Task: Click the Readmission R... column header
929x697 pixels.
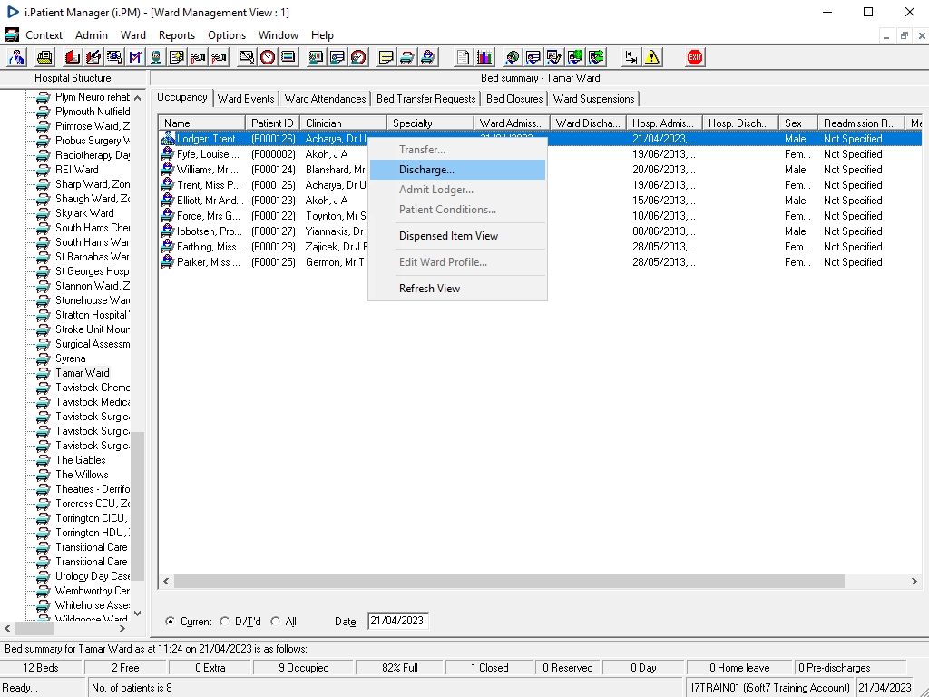Action: point(861,123)
